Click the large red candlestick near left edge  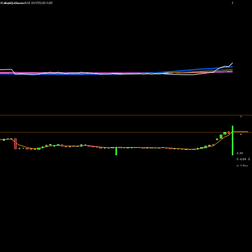click(16, 144)
